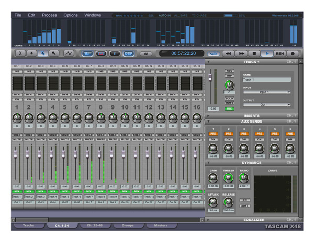The width and height of the screenshot is (314, 242).
Task: Expand the INSERTS section
Action: coord(208,116)
